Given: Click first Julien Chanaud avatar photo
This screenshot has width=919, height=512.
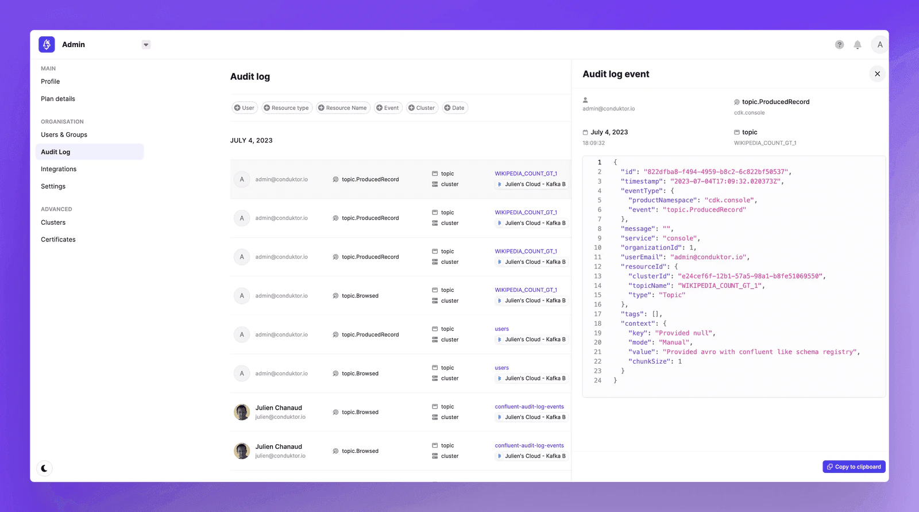Looking at the screenshot, I should [x=242, y=412].
